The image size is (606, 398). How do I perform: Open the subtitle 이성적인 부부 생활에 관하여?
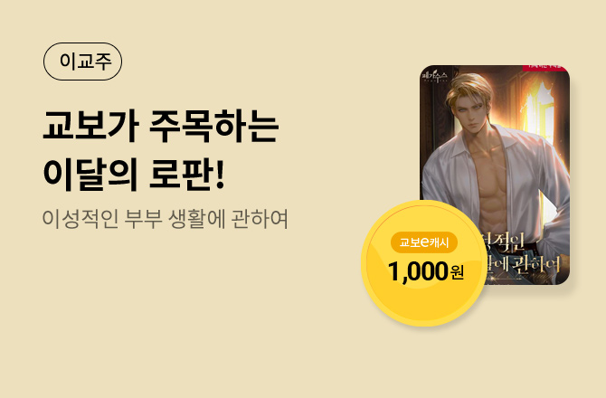[165, 219]
